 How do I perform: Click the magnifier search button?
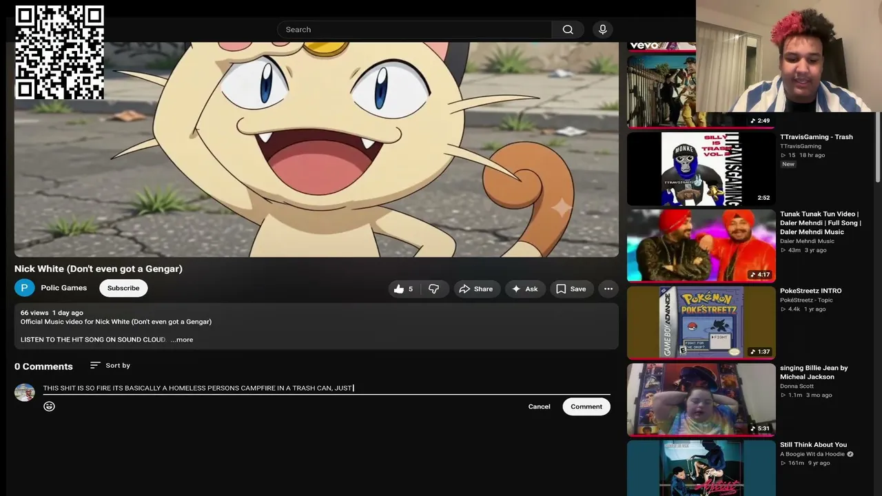[x=568, y=30]
